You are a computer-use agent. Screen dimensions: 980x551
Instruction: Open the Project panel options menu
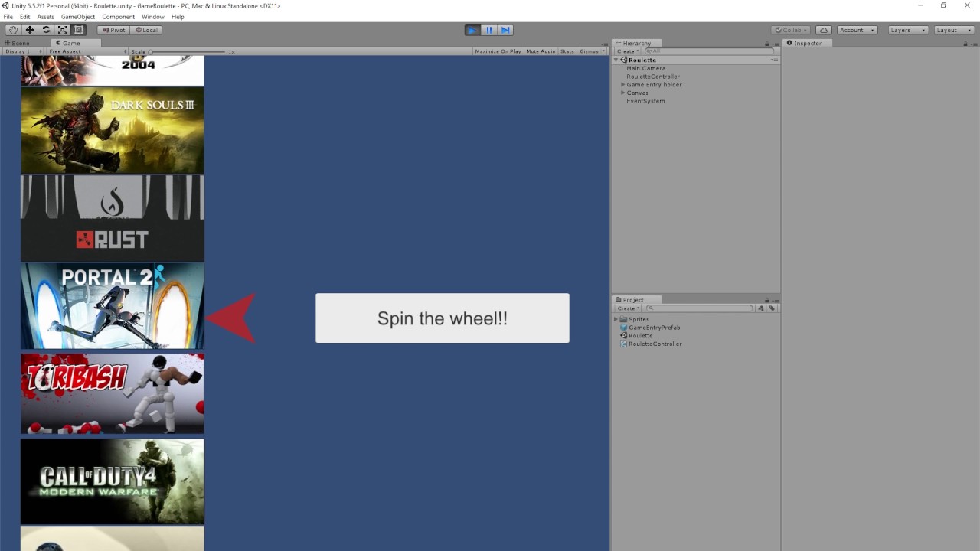pyautogui.click(x=775, y=300)
